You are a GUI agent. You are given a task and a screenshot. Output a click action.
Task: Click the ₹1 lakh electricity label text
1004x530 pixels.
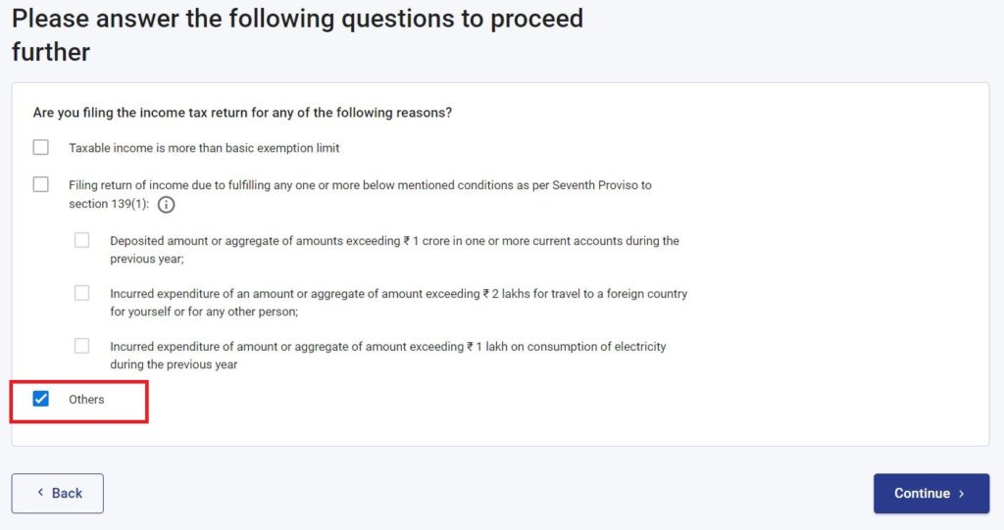388,356
